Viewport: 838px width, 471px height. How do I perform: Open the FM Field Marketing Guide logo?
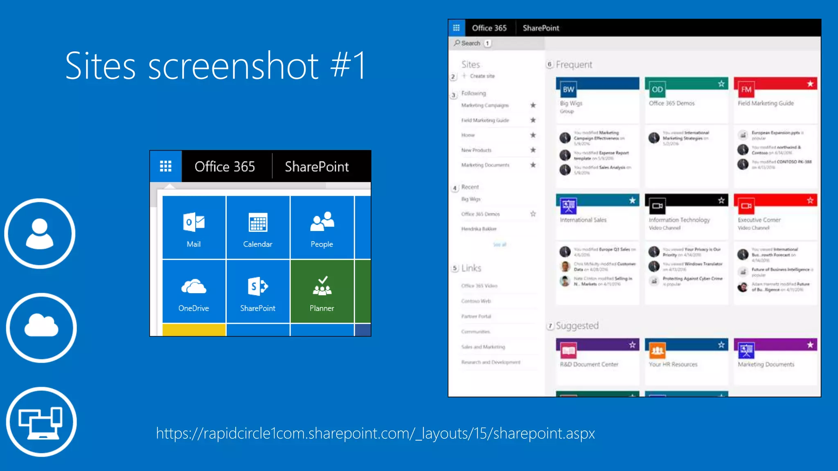746,89
